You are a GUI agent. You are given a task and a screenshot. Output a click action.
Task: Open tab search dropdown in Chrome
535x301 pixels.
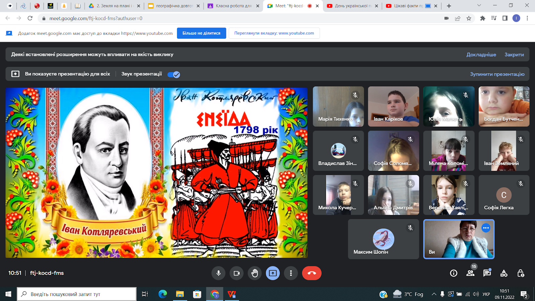pyautogui.click(x=479, y=6)
